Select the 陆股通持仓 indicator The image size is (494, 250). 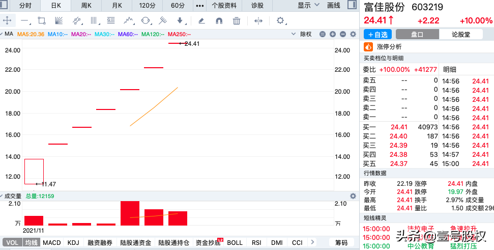coord(173,242)
